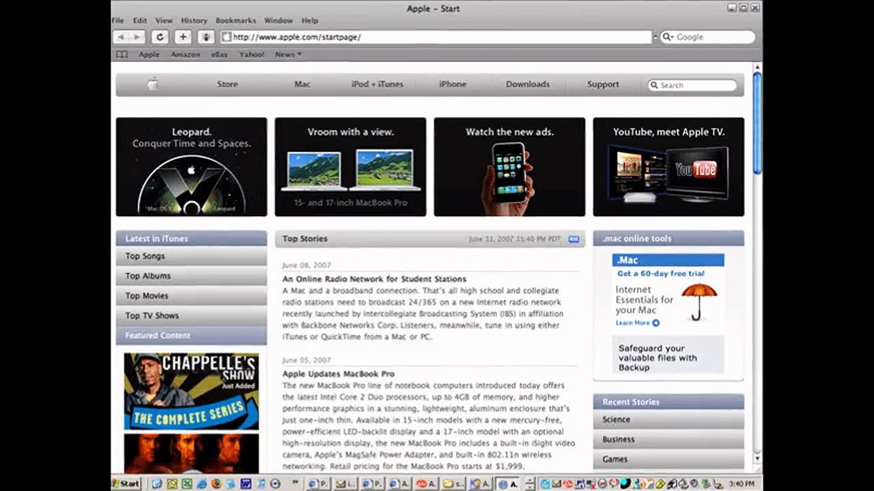Open the address bar dropdown arrow
This screenshot has height=491, width=874.
[x=655, y=37]
